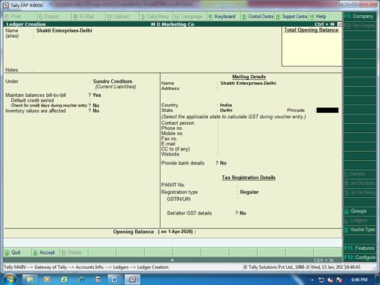Select M: E-Mail in top bar
The width and height of the screenshot is (380, 285).
[x=89, y=16]
